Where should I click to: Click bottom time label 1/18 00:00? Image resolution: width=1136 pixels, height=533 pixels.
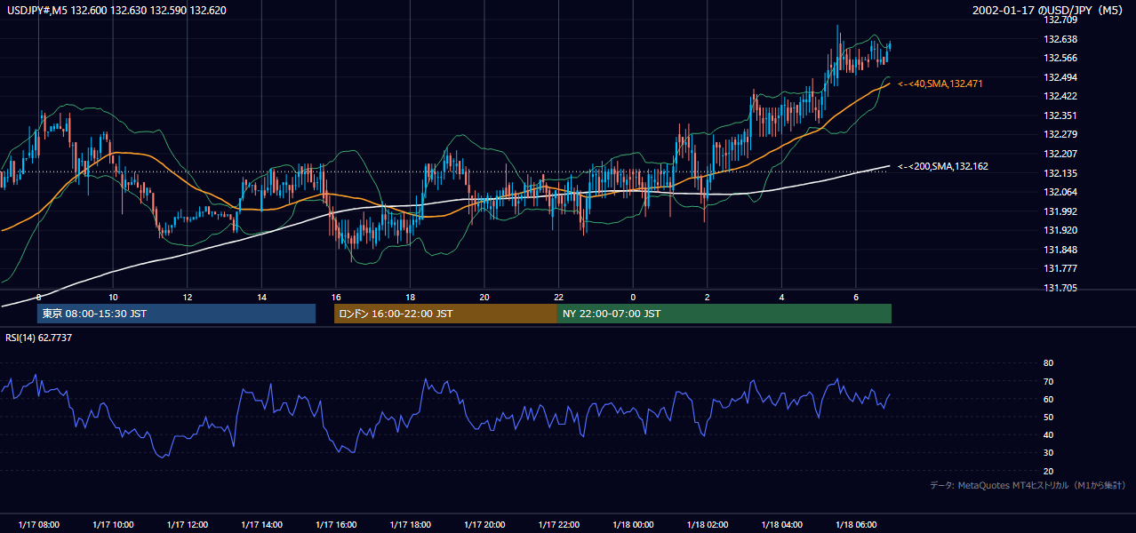coord(633,525)
